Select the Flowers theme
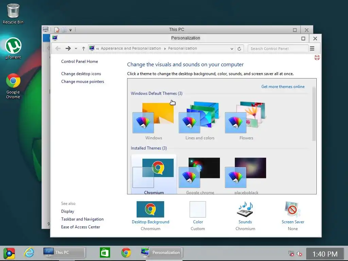Screen dimensions: 348x261 (x=246, y=121)
